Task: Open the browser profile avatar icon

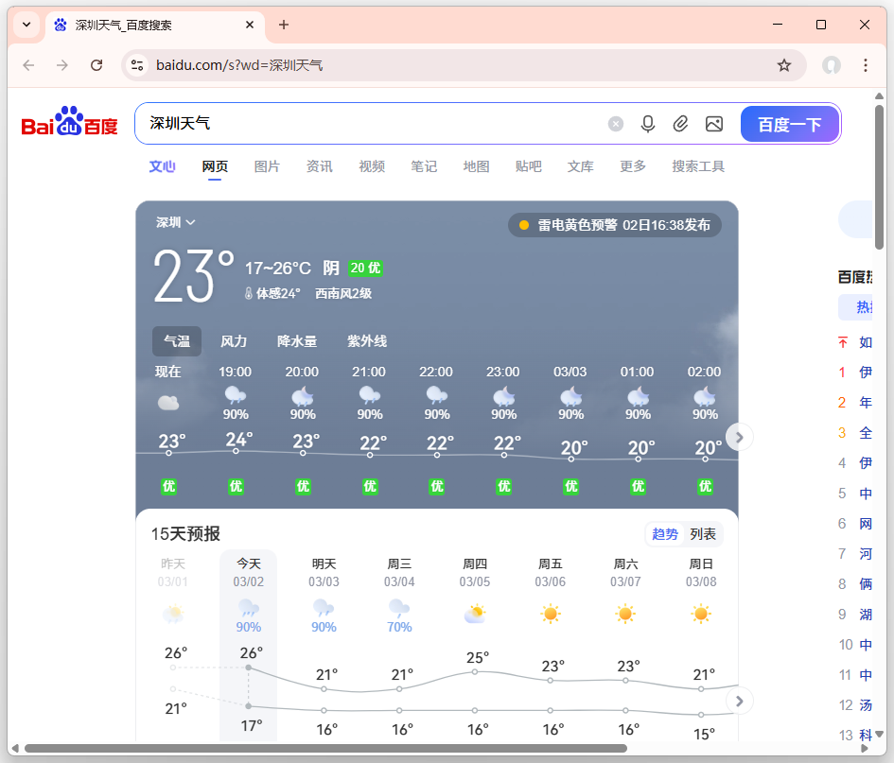Action: [x=832, y=65]
